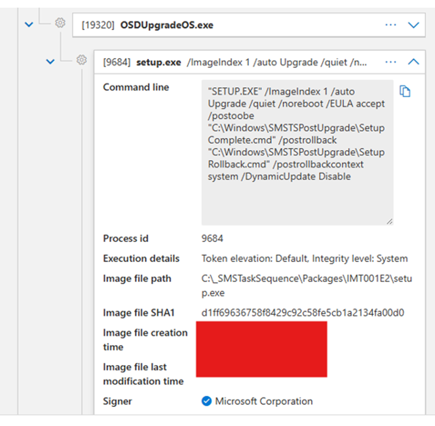This screenshot has height=426, width=435.
Task: Collapse the OSDUpgradeOS.exe tree branch
Action: pos(28,24)
